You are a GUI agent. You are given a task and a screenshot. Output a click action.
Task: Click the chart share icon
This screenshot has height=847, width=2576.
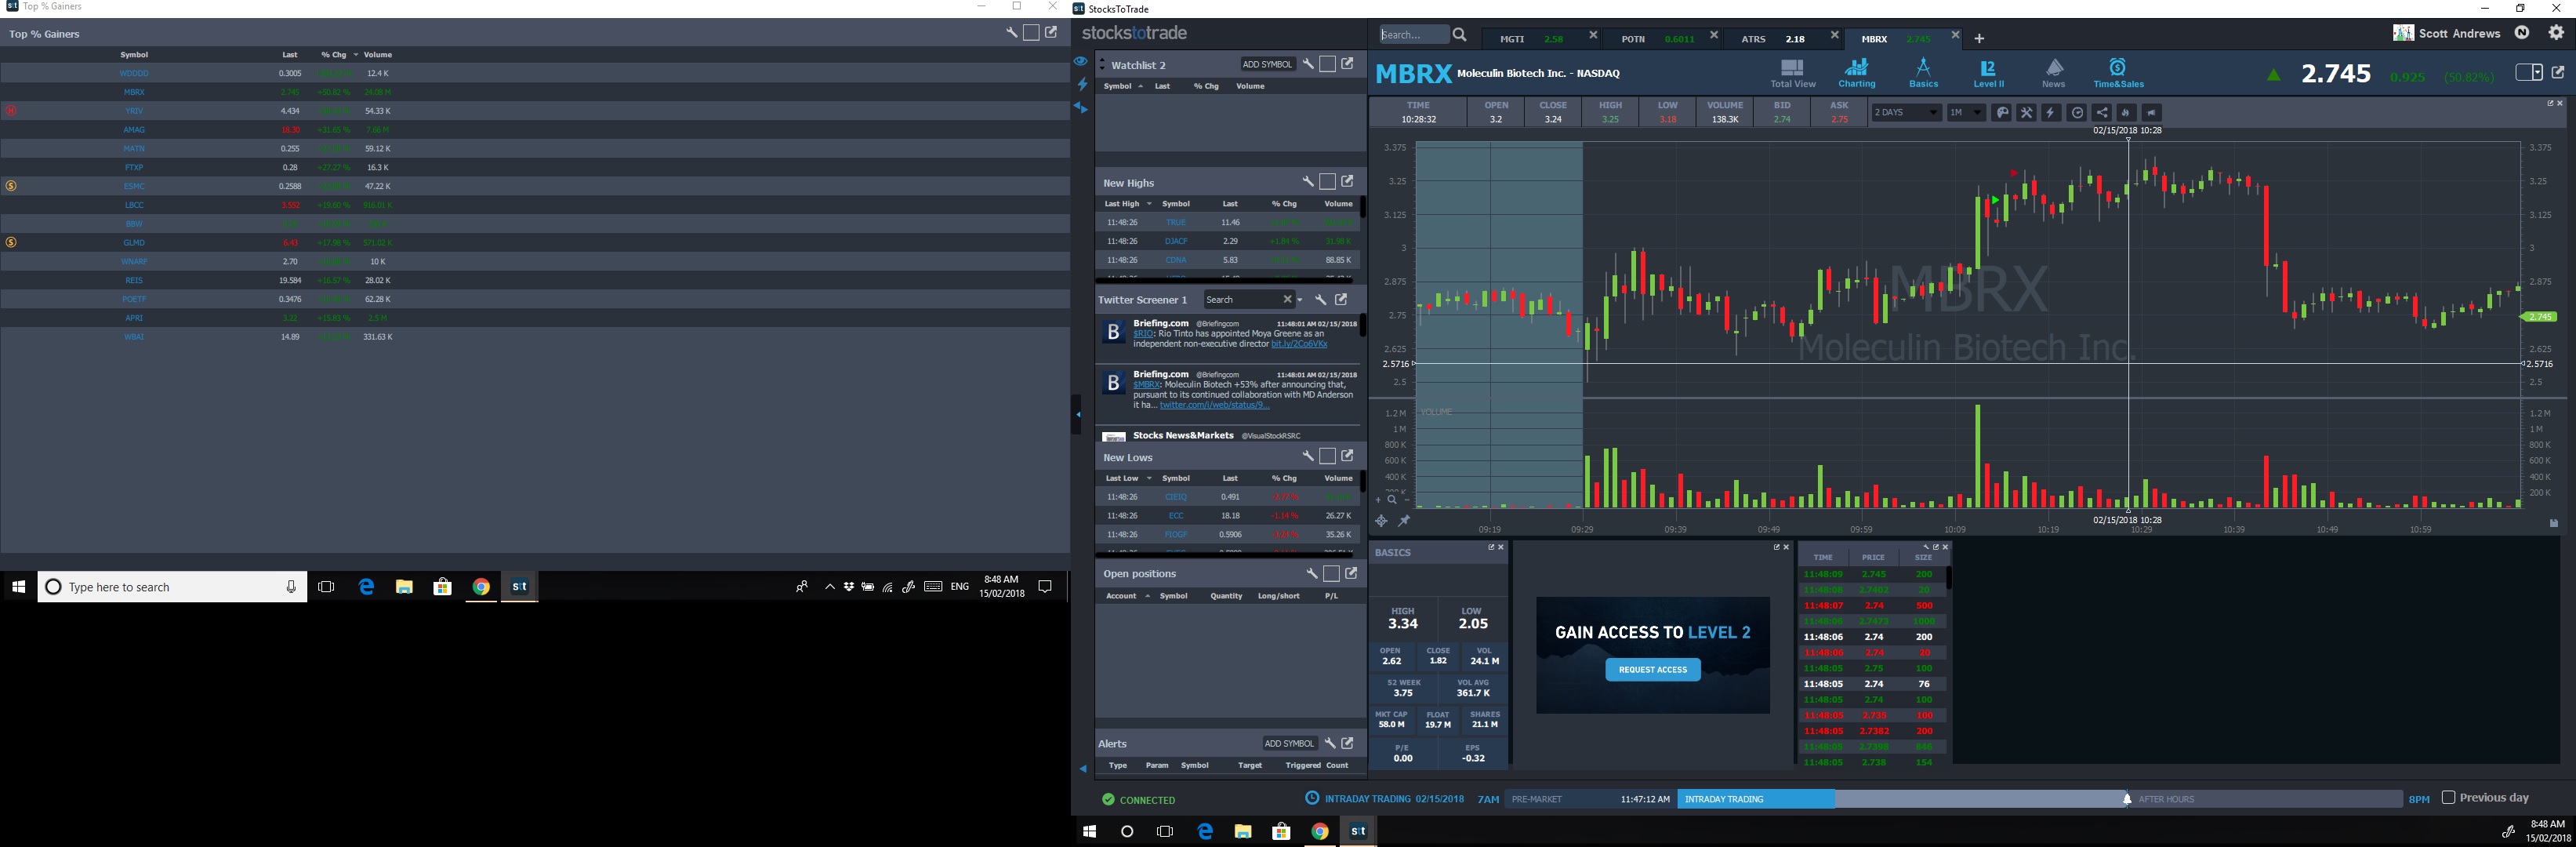click(x=2102, y=113)
